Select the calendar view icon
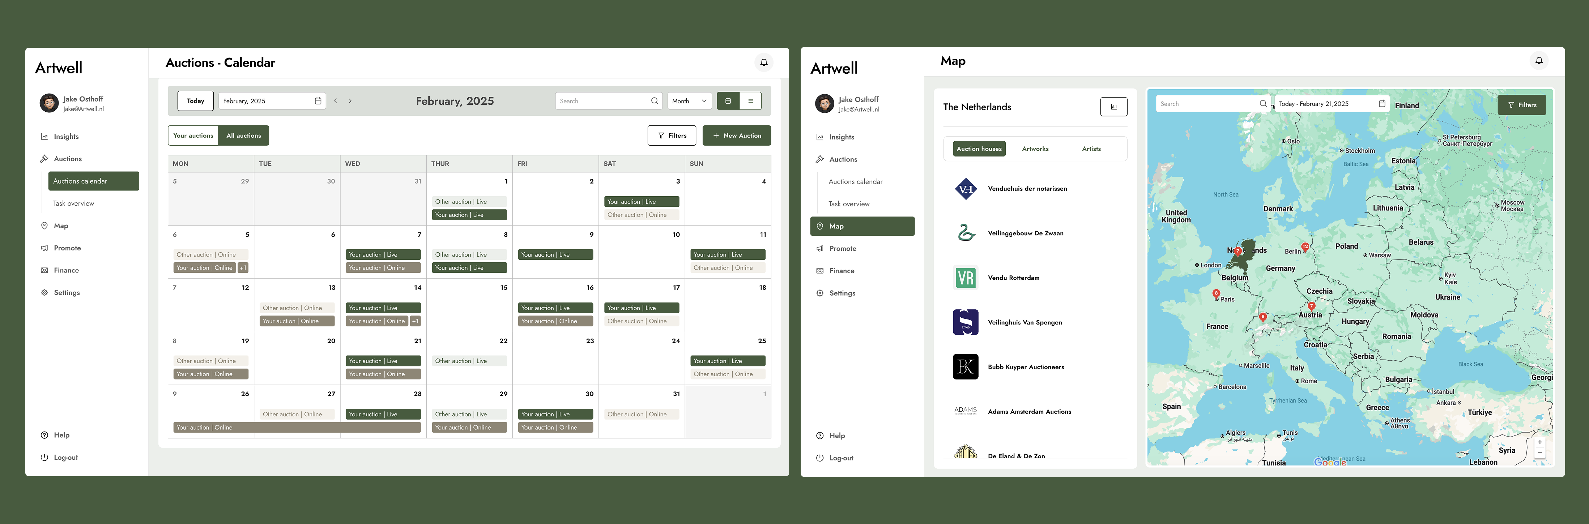1589x524 pixels. click(728, 100)
